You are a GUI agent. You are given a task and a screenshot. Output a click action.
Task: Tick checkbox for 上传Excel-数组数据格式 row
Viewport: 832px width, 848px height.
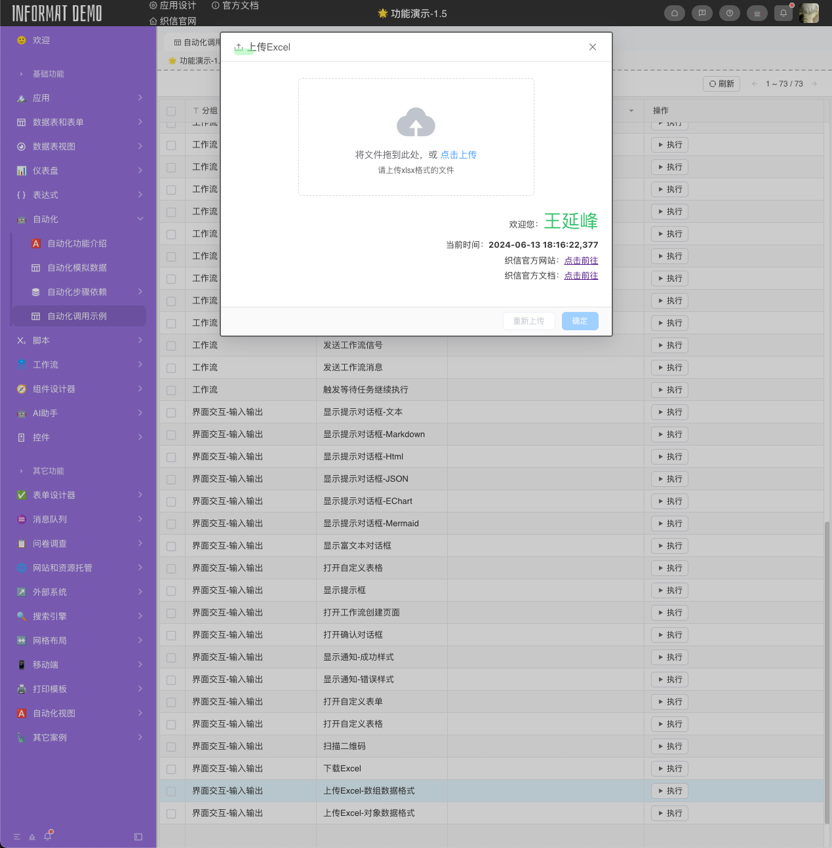tap(171, 791)
